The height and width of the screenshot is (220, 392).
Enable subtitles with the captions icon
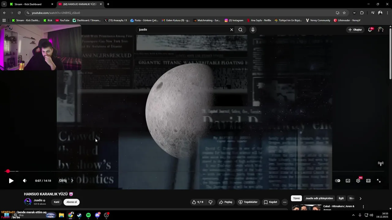click(348, 181)
